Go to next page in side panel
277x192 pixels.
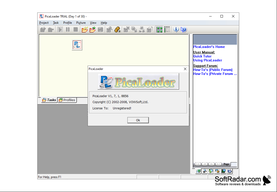point(211,164)
